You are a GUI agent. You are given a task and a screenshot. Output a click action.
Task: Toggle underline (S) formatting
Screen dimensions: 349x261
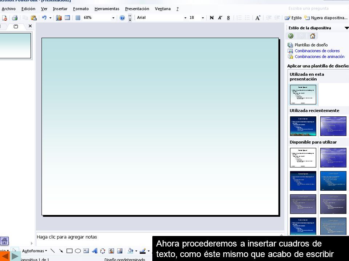pyautogui.click(x=228, y=18)
